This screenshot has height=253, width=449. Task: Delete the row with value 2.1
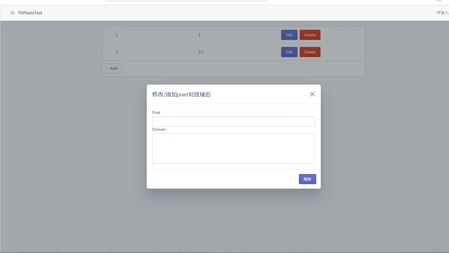[x=310, y=52]
